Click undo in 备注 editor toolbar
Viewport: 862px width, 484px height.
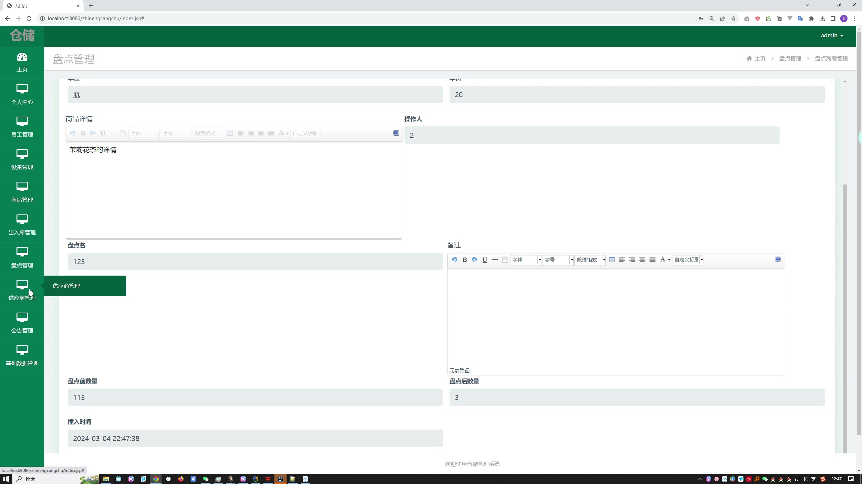[454, 259]
